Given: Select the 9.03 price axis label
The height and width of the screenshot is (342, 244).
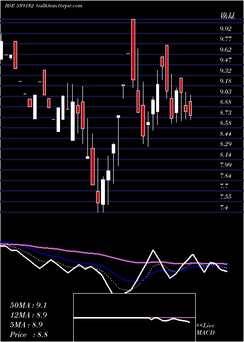Looking at the screenshot, I should [225, 92].
